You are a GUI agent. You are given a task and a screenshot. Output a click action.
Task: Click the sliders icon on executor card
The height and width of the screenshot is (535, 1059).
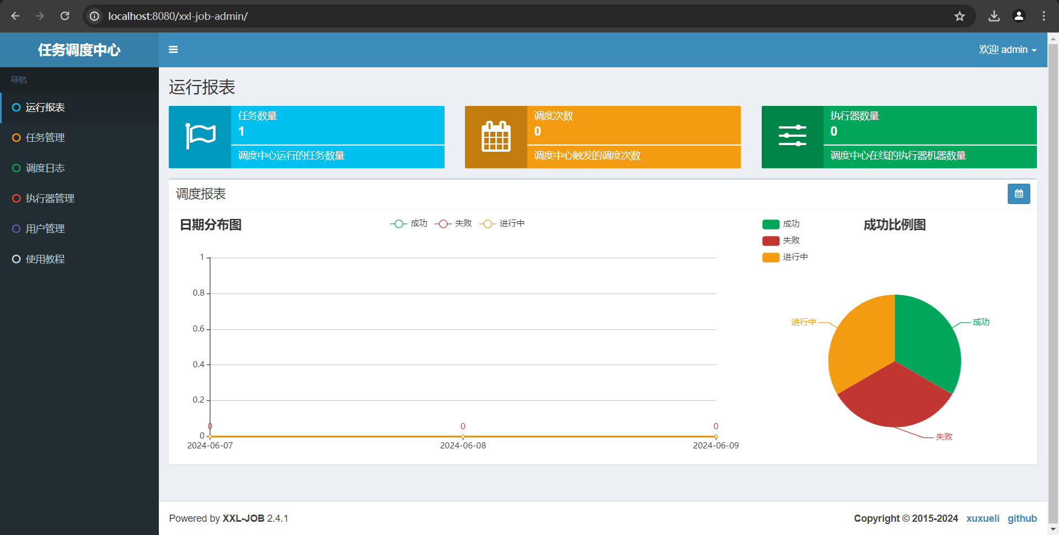click(792, 137)
